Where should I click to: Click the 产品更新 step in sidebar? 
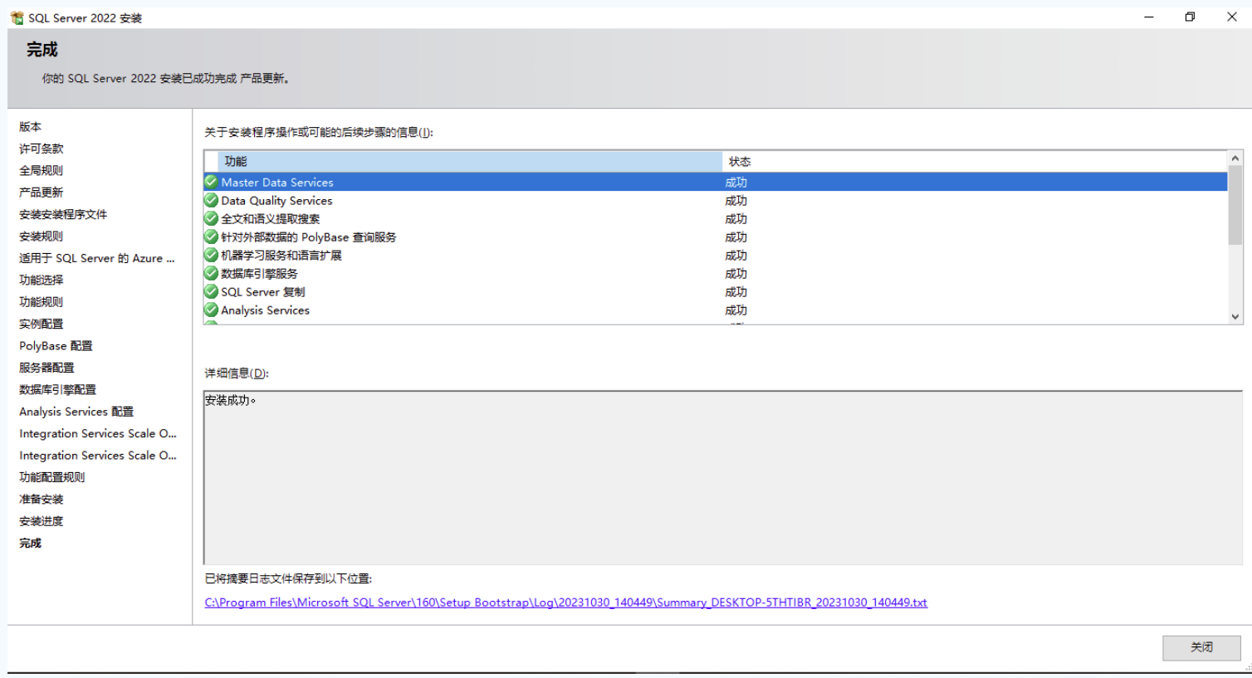pos(42,192)
